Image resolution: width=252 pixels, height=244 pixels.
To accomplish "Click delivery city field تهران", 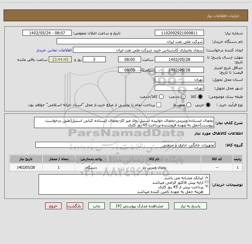I will (x=179, y=88).
